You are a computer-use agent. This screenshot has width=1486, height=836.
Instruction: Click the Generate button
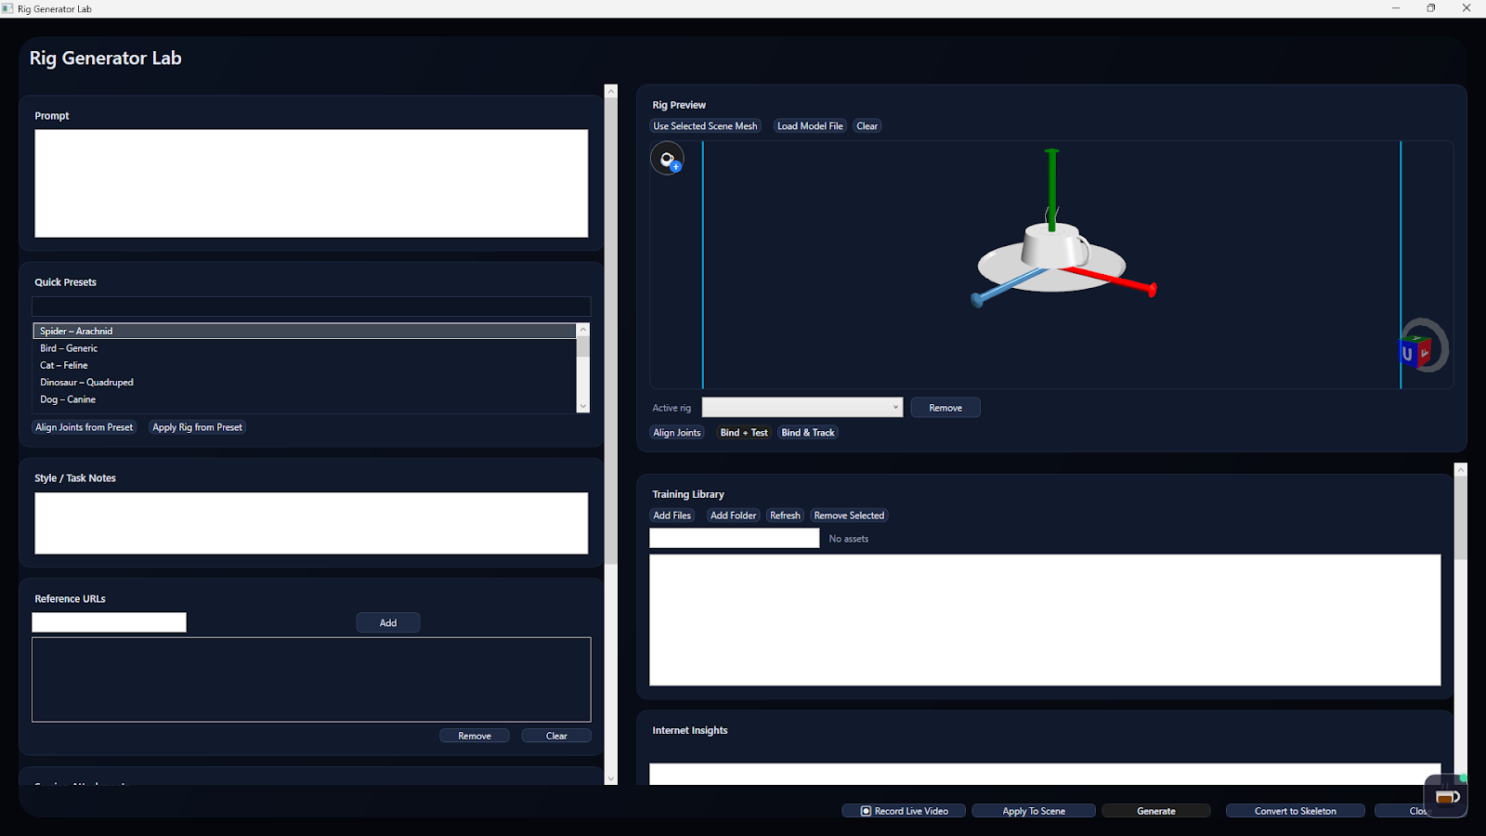pyautogui.click(x=1155, y=810)
